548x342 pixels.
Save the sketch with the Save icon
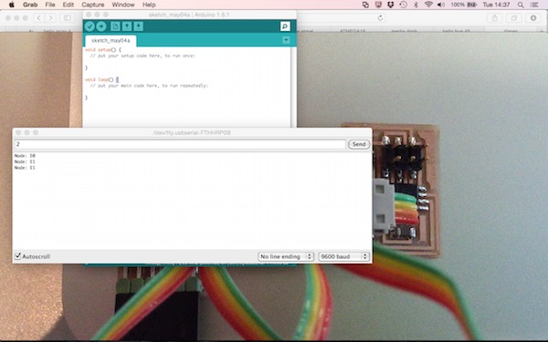139,26
